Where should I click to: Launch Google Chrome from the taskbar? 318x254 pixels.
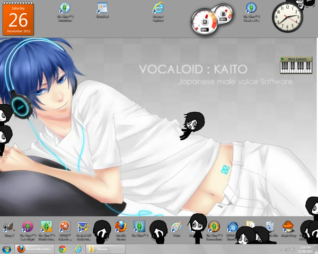(x=62, y=249)
